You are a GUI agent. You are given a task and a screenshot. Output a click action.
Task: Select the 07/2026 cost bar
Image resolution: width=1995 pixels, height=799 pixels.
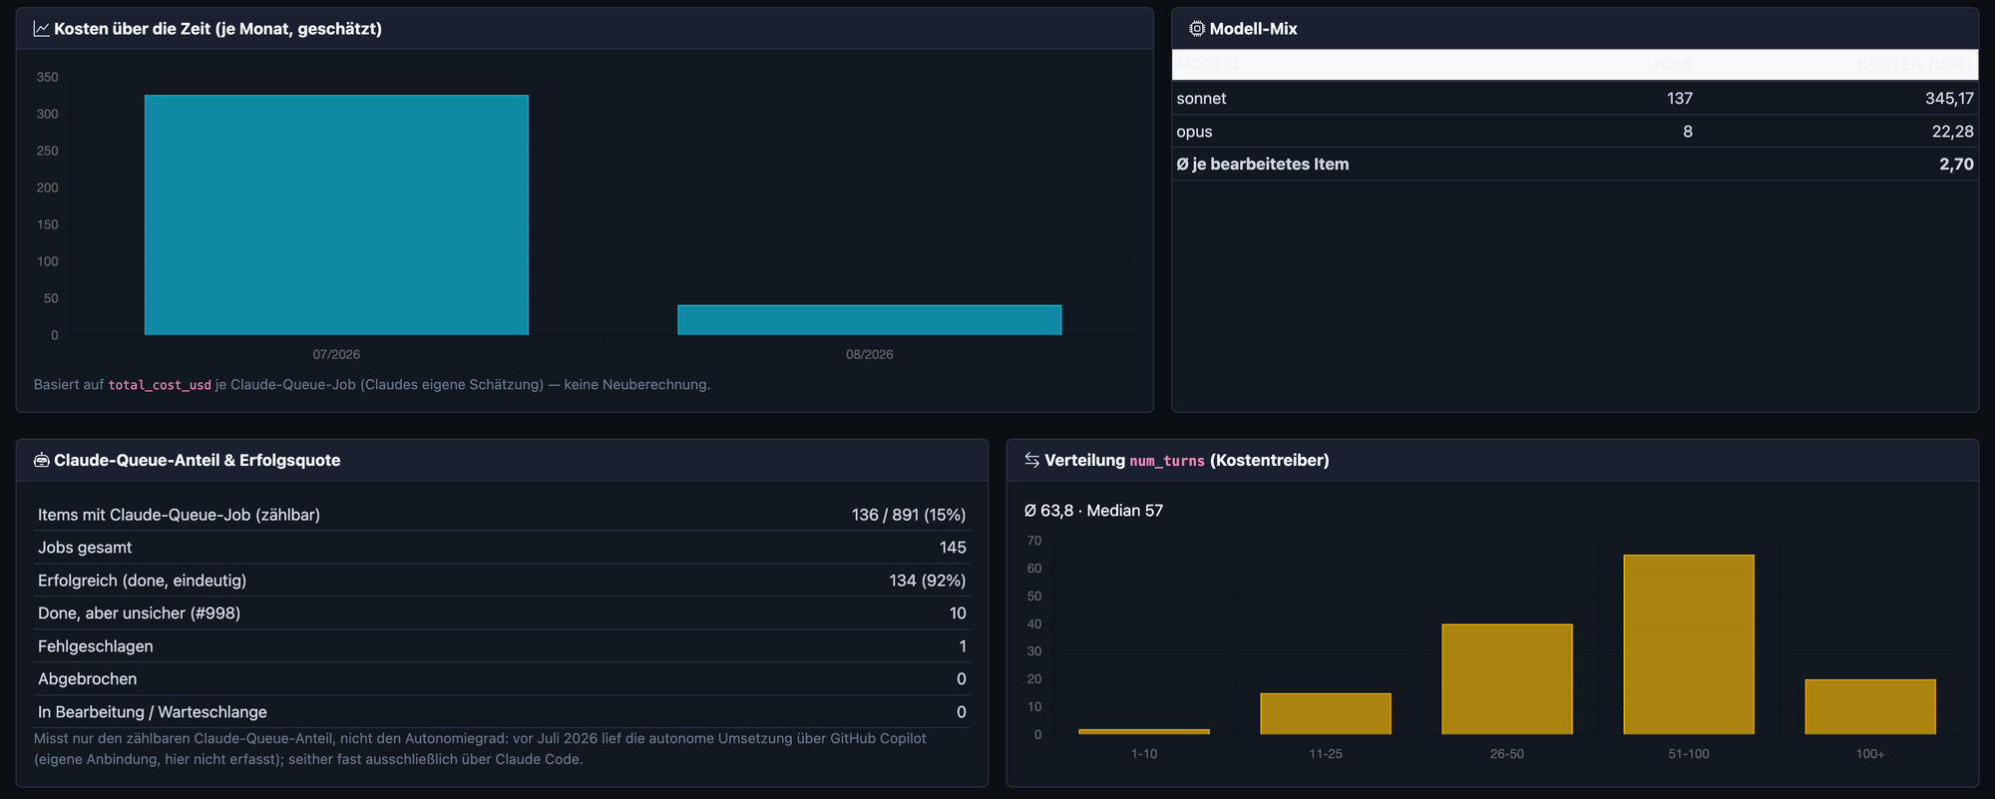[x=336, y=215]
